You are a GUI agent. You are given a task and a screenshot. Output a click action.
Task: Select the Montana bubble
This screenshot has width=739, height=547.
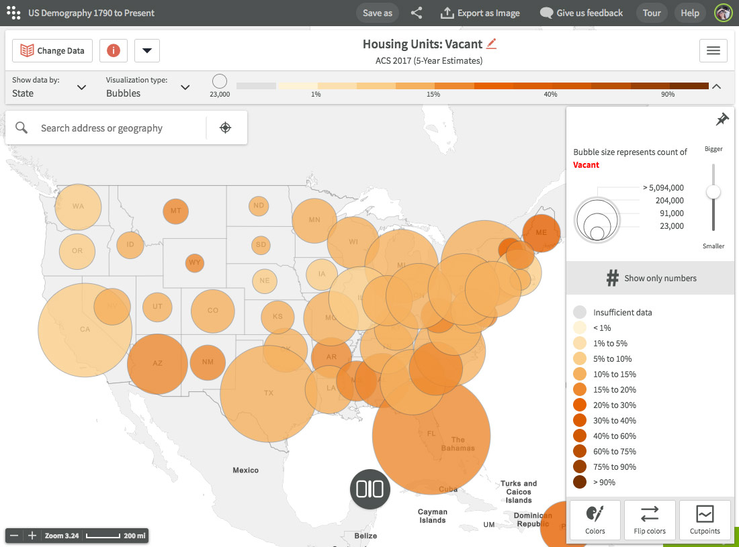[176, 211]
